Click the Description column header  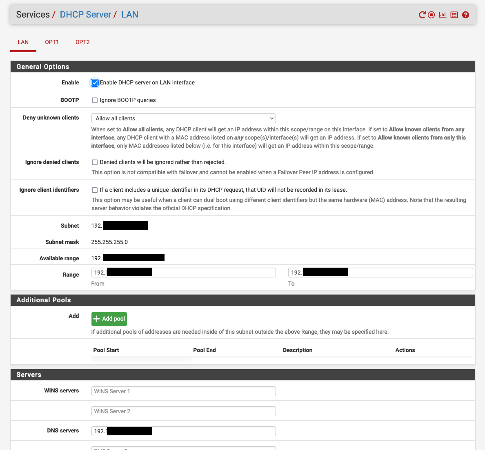coord(298,350)
